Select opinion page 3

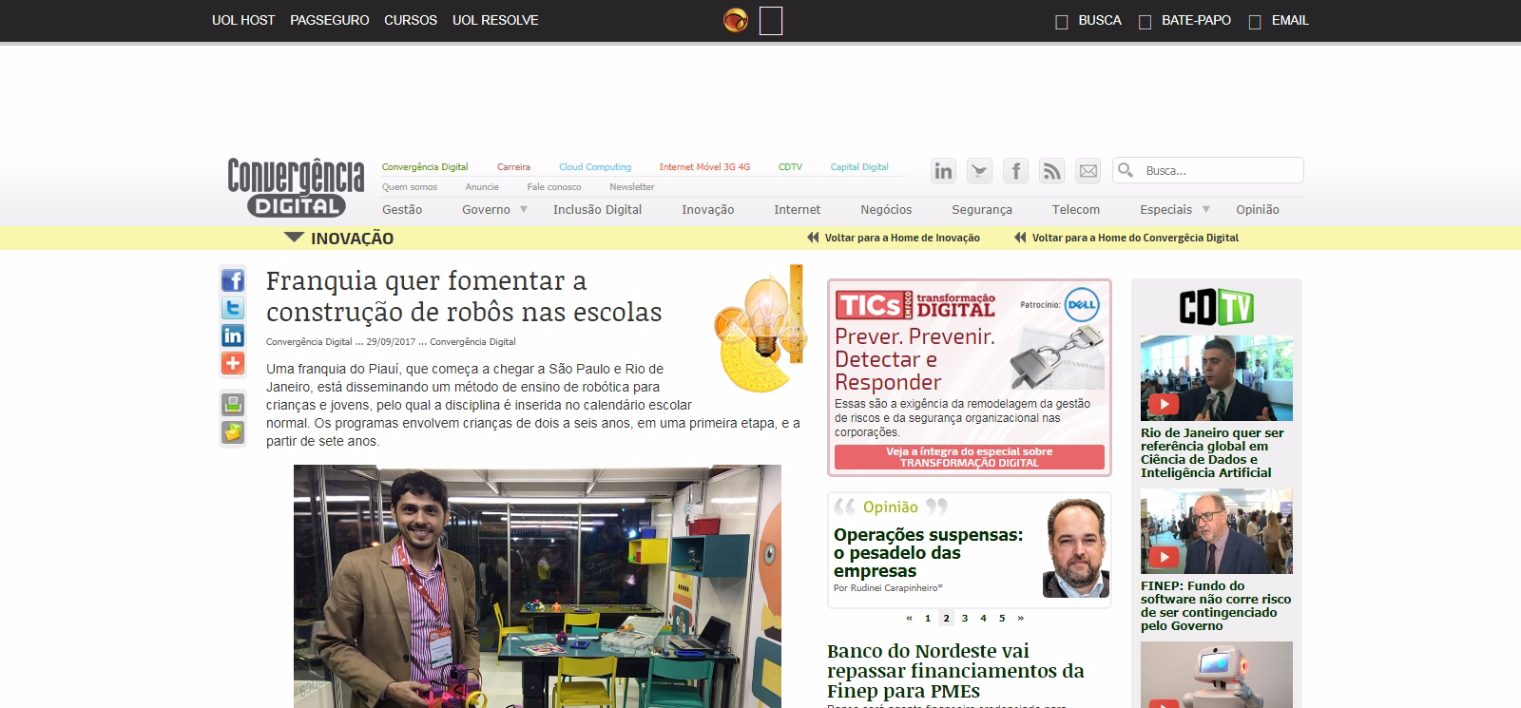coord(965,618)
